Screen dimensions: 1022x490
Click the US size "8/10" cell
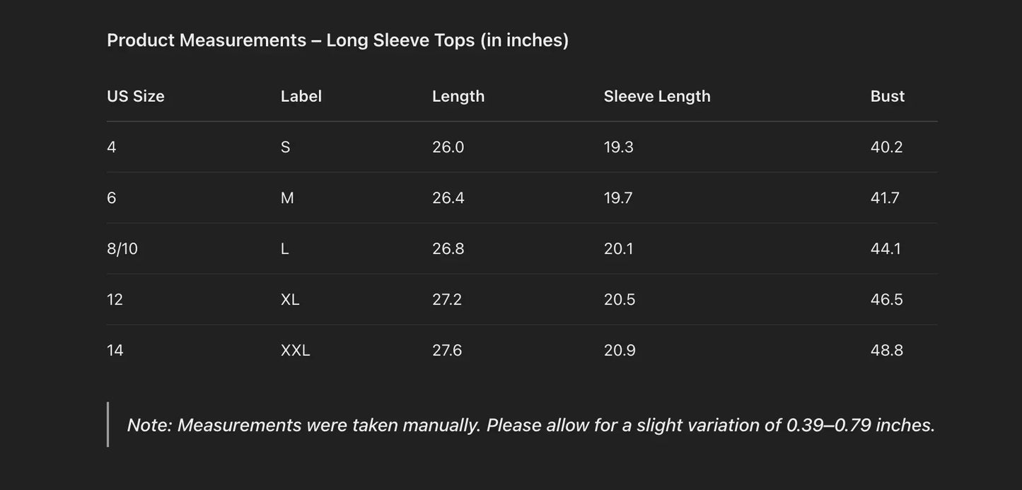[x=122, y=249]
